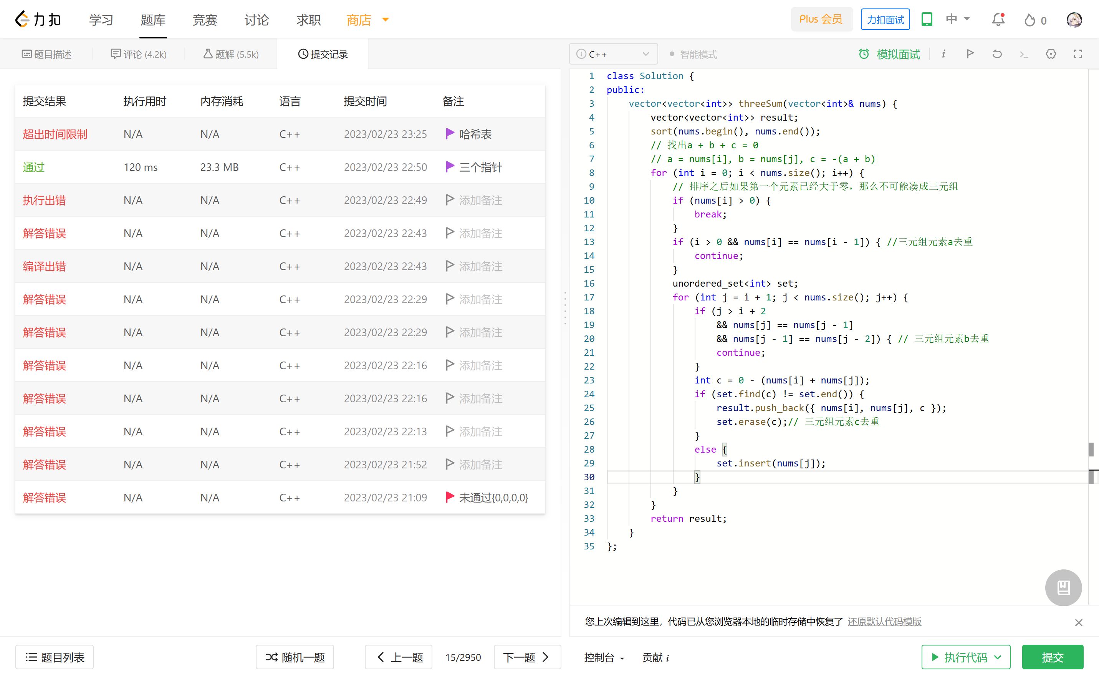This screenshot has height=677, width=1099.
Task: Click the streak flame icon
Action: pos(1029,20)
